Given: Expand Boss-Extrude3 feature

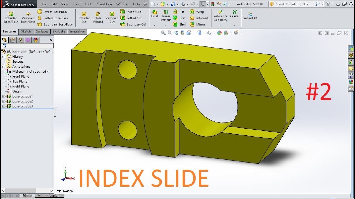Looking at the screenshot, I should point(4,106).
